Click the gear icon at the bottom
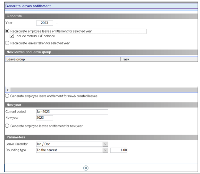 coord(86,168)
